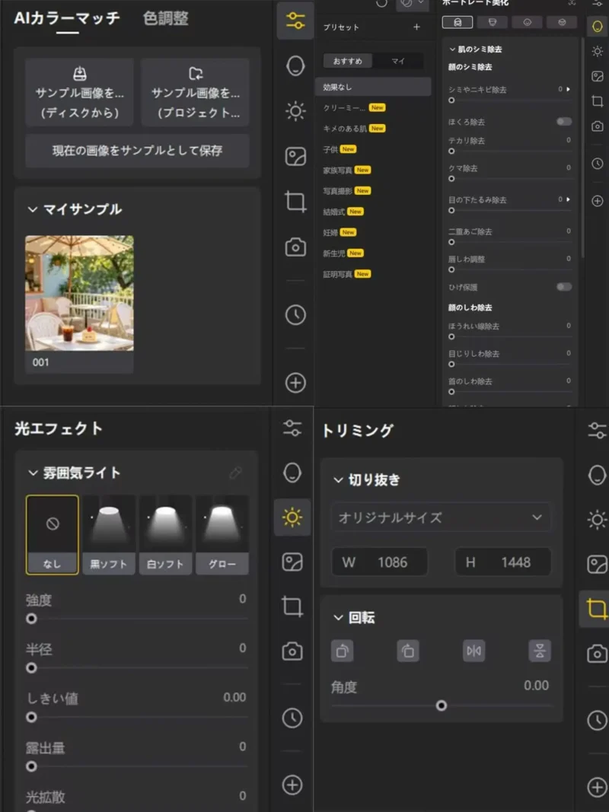
Task: Click the plus circle icon in the 光エフェクト sidebar
Action: [x=292, y=785]
